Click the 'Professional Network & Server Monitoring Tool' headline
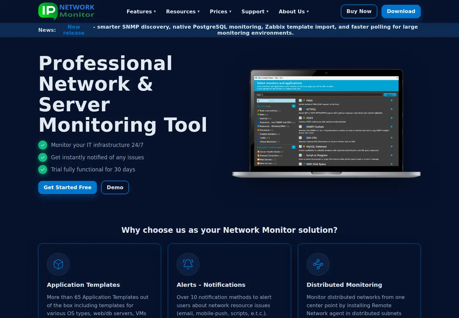The image size is (459, 318). [123, 94]
